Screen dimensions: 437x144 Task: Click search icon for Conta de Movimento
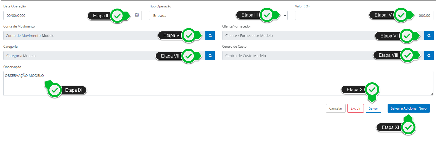point(210,36)
